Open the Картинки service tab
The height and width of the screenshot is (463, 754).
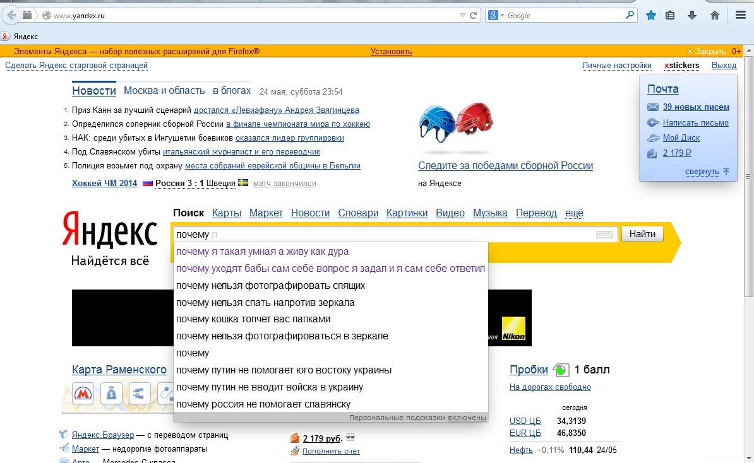click(x=407, y=213)
